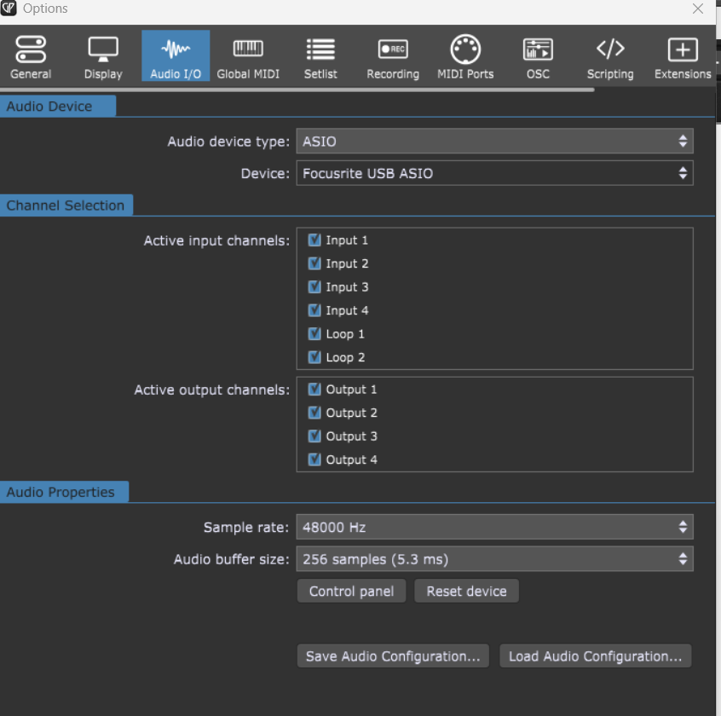Screen dimensions: 721x716
Task: Open the Display settings icon
Action: 103,49
